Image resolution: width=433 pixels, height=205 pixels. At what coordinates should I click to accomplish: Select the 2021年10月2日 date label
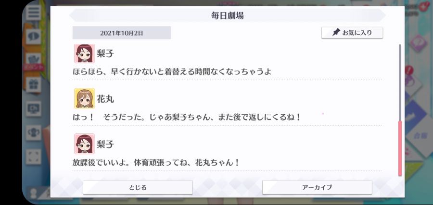coord(122,33)
